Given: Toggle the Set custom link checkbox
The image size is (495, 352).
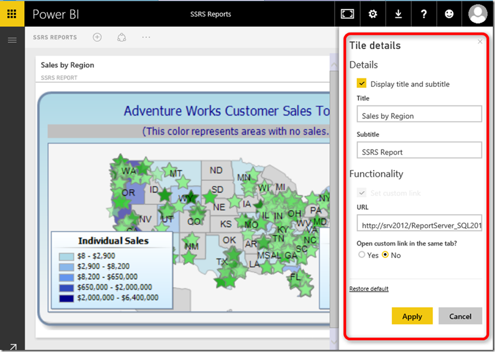Looking at the screenshot, I should (362, 192).
